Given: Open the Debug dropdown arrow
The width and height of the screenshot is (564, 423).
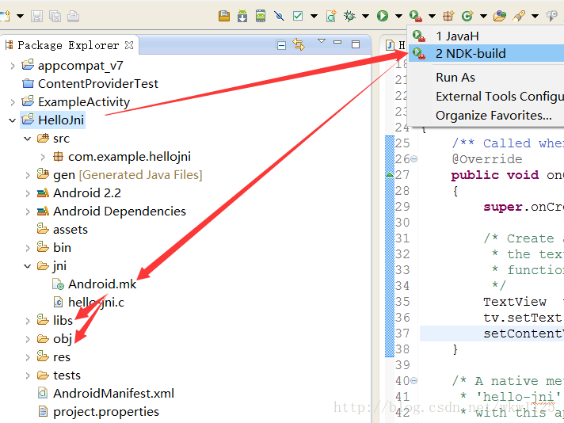Looking at the screenshot, I should coord(365,16).
